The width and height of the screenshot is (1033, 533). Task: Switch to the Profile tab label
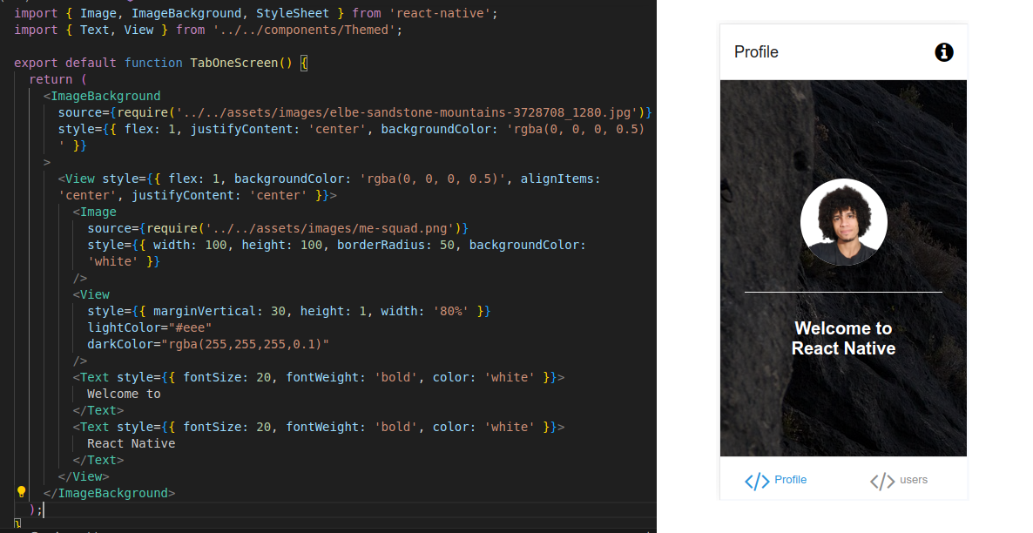tap(791, 480)
